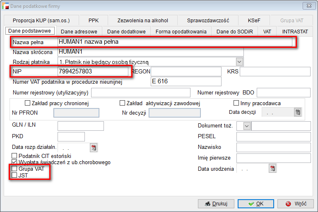Check Podatnik CIT estoński option
Viewport: 318px width, 212px height.
15,156
